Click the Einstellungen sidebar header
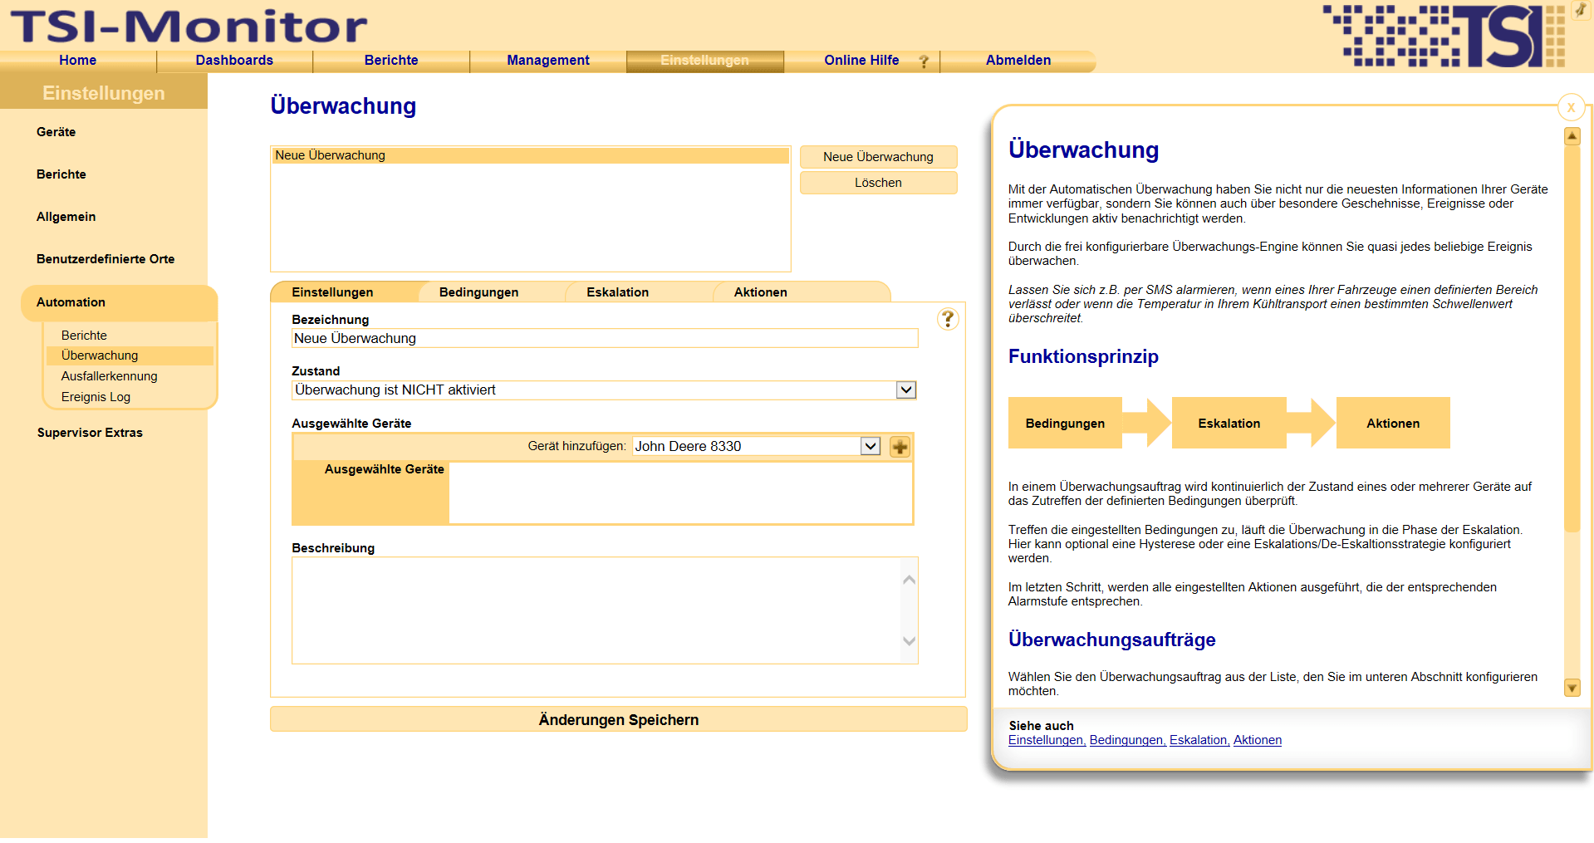 pos(104,93)
